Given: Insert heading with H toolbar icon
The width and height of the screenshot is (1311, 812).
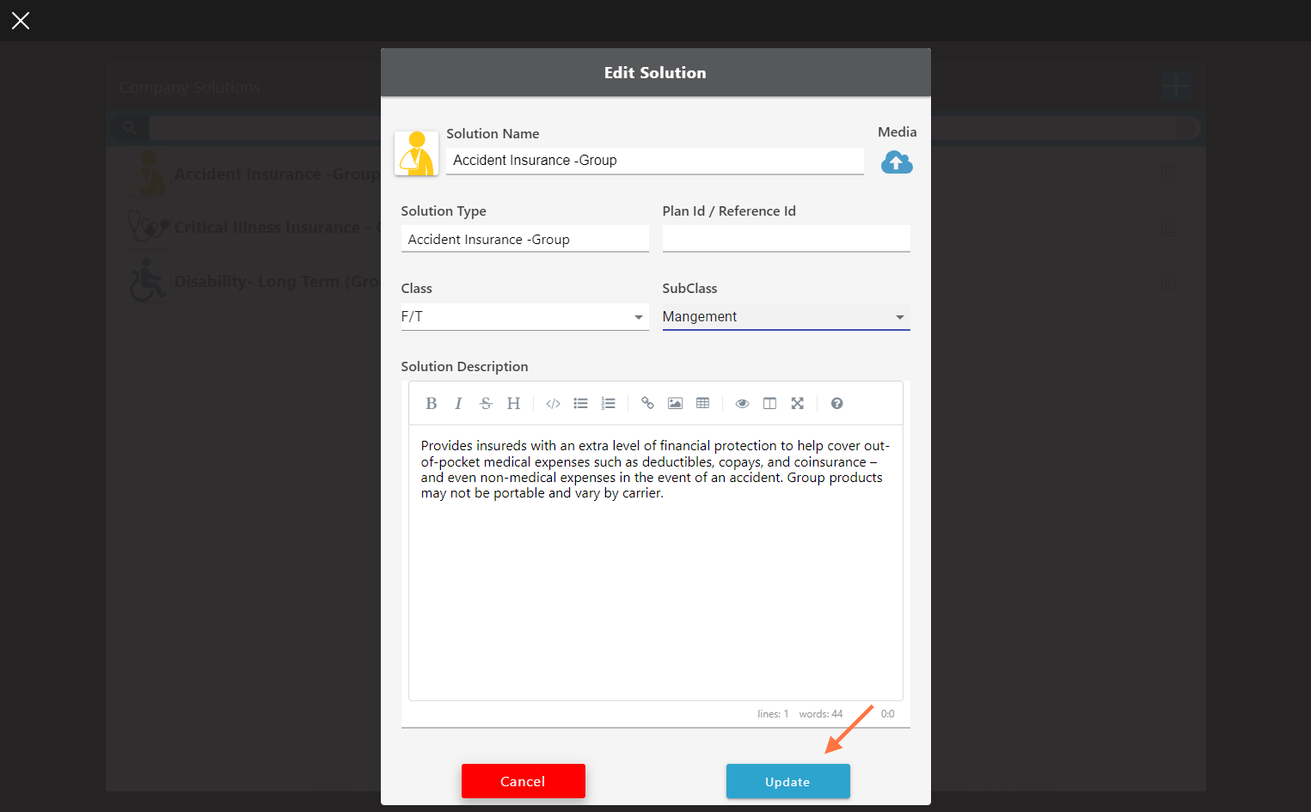Looking at the screenshot, I should (x=513, y=403).
